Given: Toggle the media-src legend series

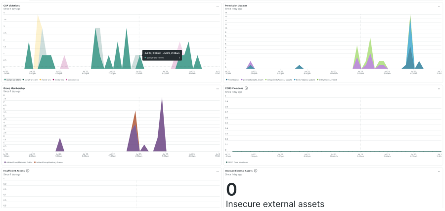Looking at the screenshot, I should click(58, 80).
